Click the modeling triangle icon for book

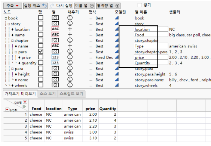(x=117, y=18)
